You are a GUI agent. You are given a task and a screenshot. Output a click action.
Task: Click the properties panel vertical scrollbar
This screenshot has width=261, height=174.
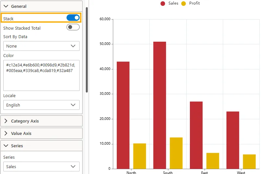[x=87, y=49]
